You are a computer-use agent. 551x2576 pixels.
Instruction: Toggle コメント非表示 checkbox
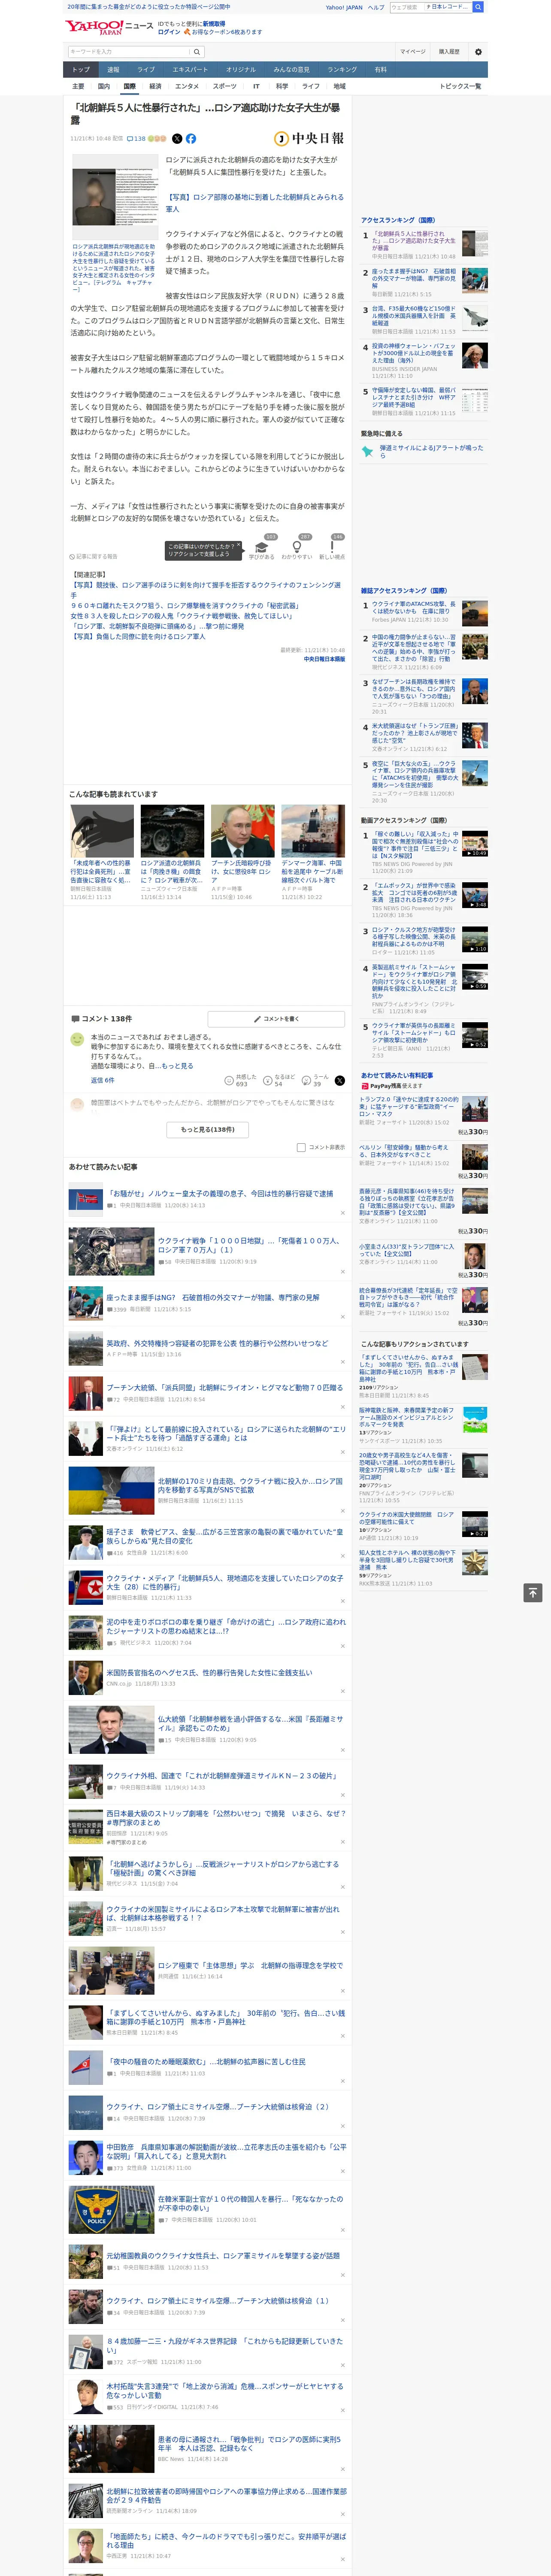(301, 1147)
